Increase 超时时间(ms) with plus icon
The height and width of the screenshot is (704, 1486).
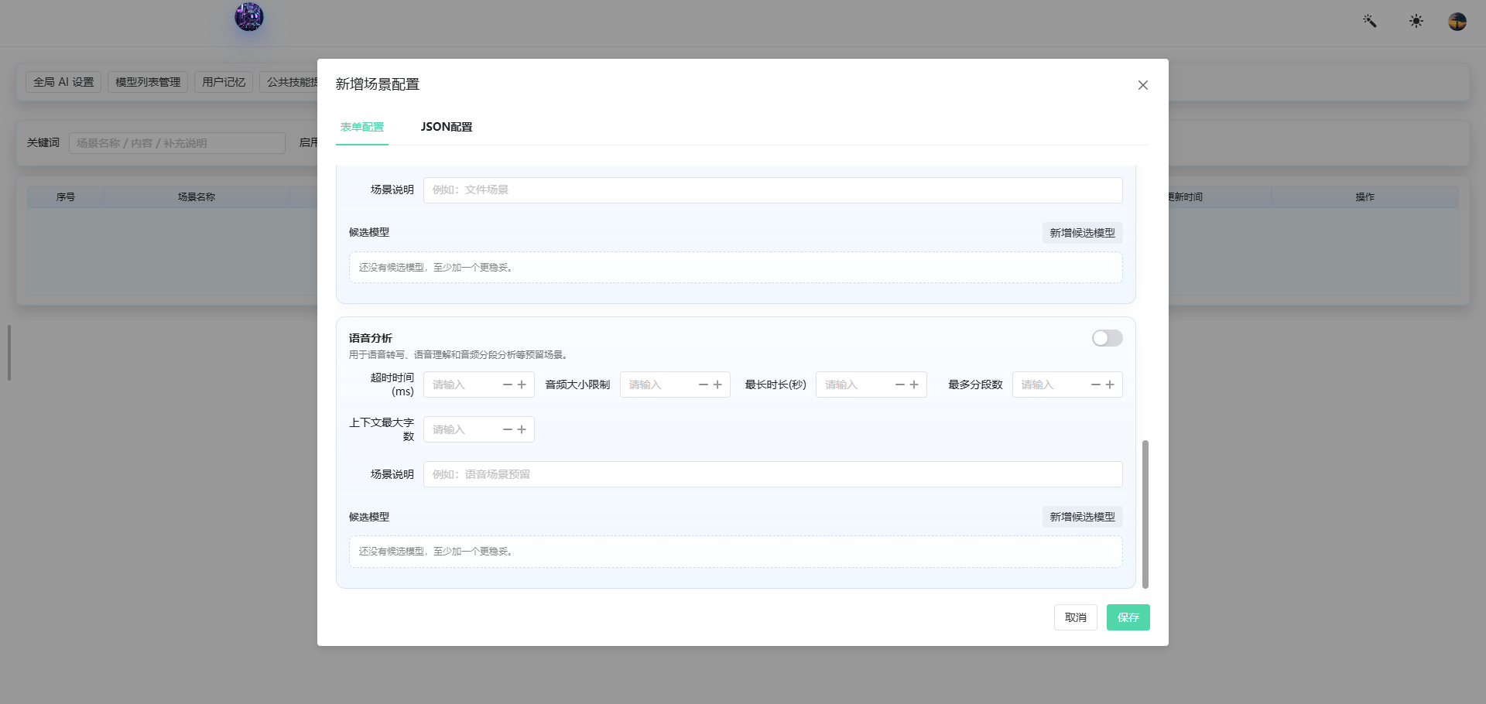pos(522,384)
